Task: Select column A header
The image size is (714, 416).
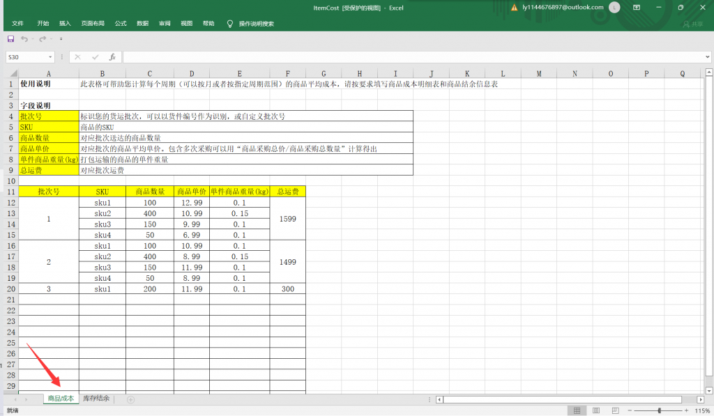Action: 49,73
